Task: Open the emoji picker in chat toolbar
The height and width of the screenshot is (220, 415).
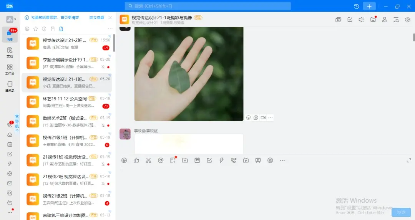Action: [x=124, y=160]
